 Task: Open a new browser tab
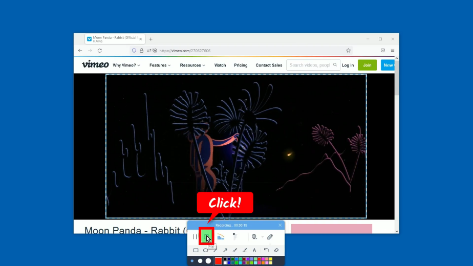pos(151,39)
